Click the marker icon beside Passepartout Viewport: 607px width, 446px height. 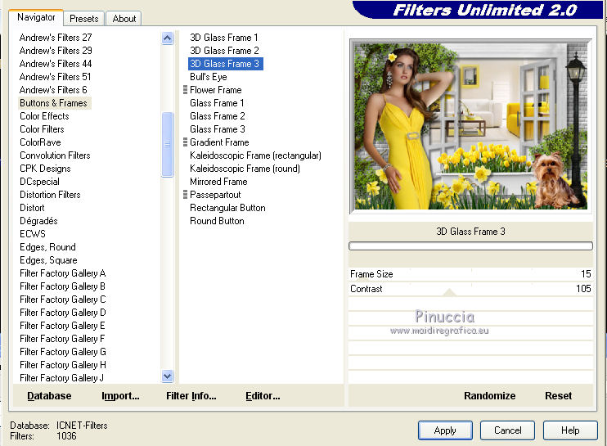[x=186, y=194]
